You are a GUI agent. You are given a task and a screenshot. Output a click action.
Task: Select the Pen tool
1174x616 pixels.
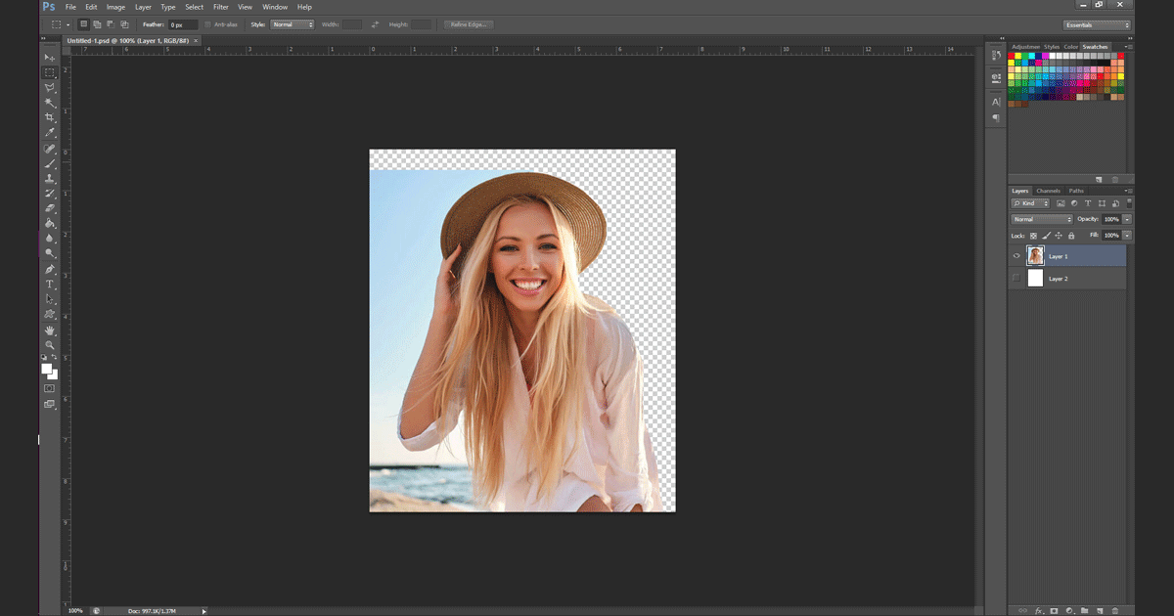click(x=50, y=269)
